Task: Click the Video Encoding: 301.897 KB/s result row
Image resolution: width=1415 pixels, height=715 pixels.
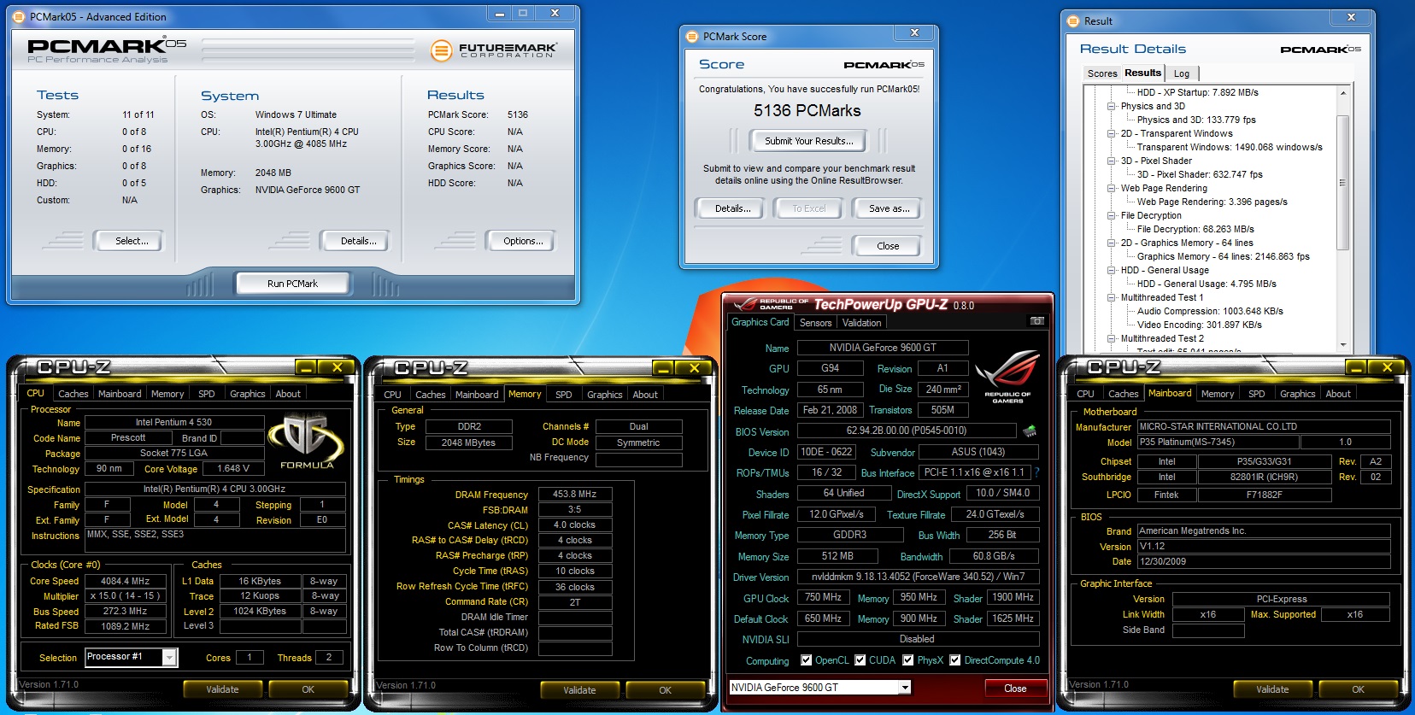Action: coord(1199,325)
